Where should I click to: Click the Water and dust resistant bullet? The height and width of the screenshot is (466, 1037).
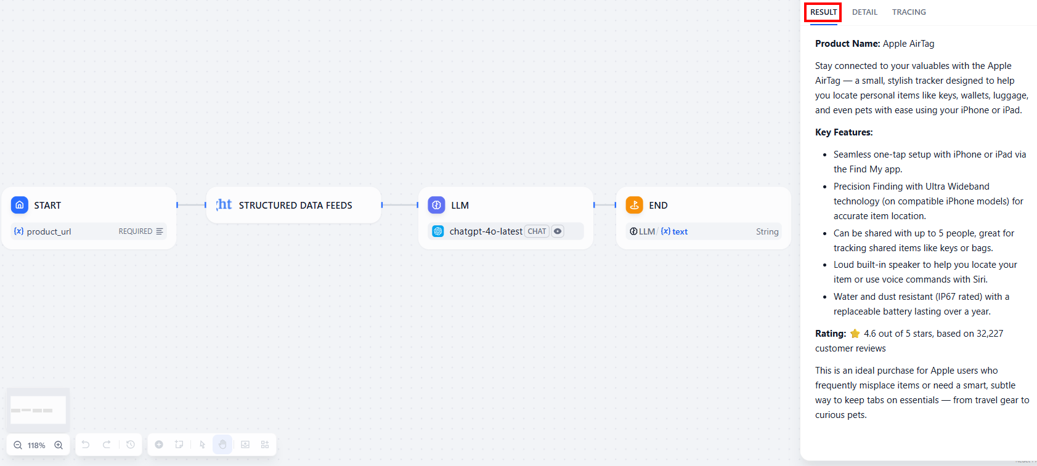921,304
